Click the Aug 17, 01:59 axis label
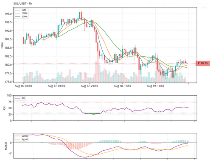This screenshot has height=163, width=213. point(56,86)
